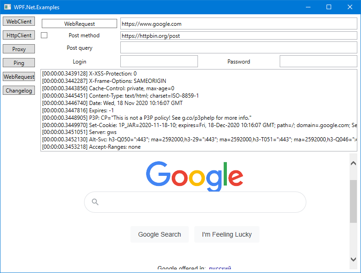Click the browser vertical scrollbar thumb

click(353, 201)
